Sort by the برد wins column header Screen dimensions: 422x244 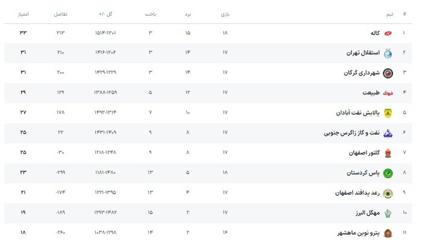pos(187,13)
